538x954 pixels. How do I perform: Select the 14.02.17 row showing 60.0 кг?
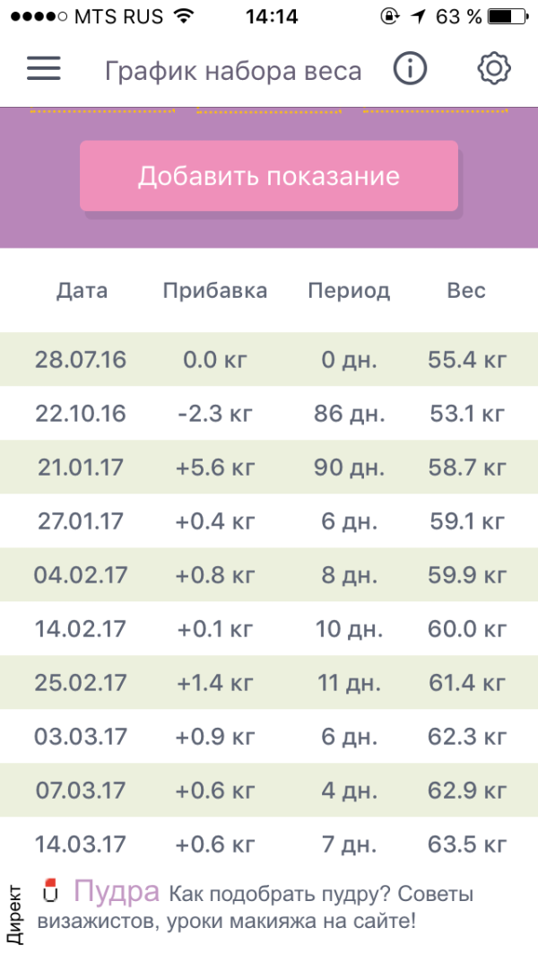coord(269,629)
